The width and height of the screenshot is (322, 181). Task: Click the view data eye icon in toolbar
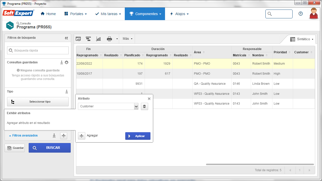[78, 39]
